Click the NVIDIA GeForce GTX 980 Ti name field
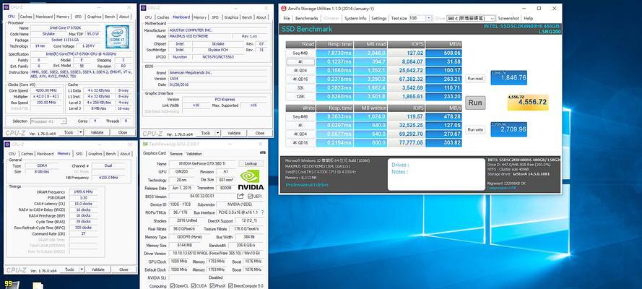642x289 pixels. click(x=203, y=163)
